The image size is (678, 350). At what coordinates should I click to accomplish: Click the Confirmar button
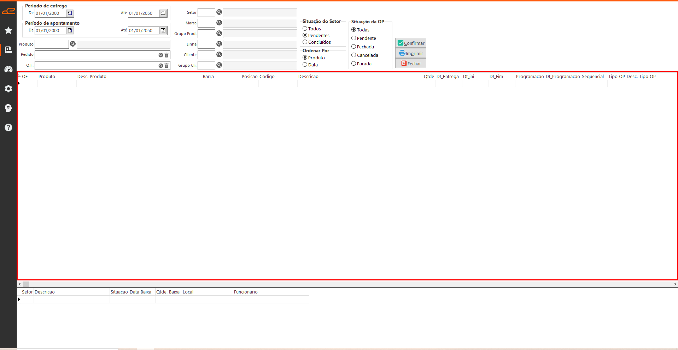411,43
